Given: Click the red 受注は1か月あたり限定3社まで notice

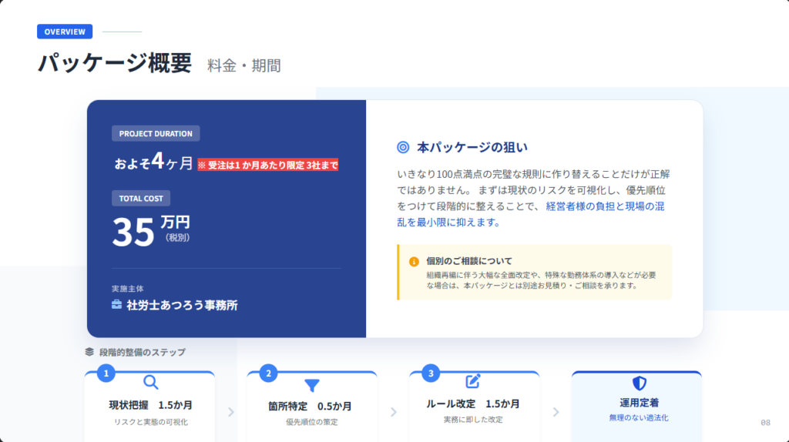Looking at the screenshot, I should click(267, 165).
